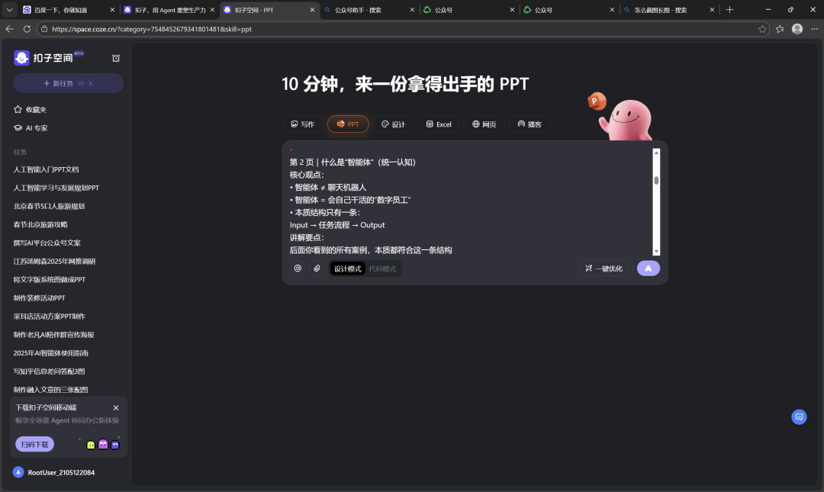This screenshot has width=824, height=492.
Task: Select the 写作 skill tab
Action: (303, 124)
